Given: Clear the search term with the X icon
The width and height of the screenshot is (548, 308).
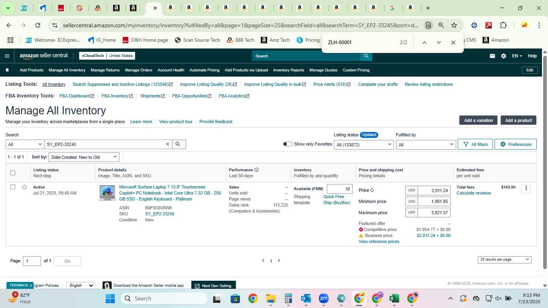Looking at the screenshot, I should (x=168, y=144).
